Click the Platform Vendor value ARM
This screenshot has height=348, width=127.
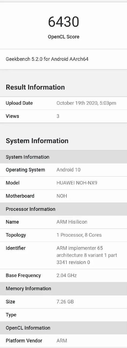(x=62, y=341)
